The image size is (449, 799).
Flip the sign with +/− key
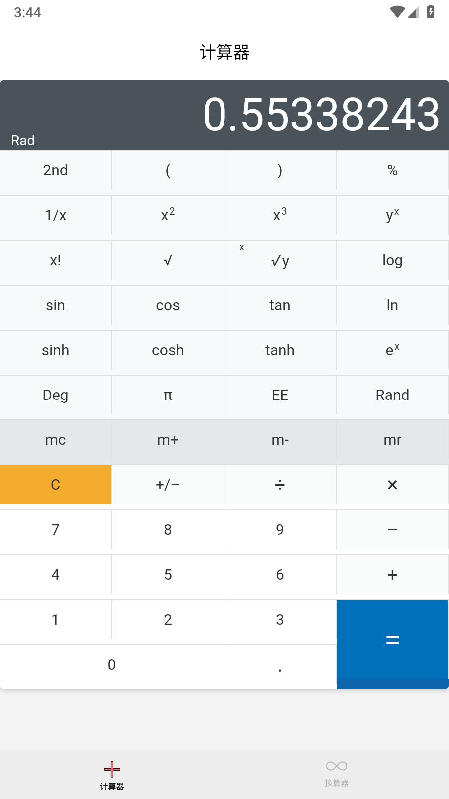[168, 485]
